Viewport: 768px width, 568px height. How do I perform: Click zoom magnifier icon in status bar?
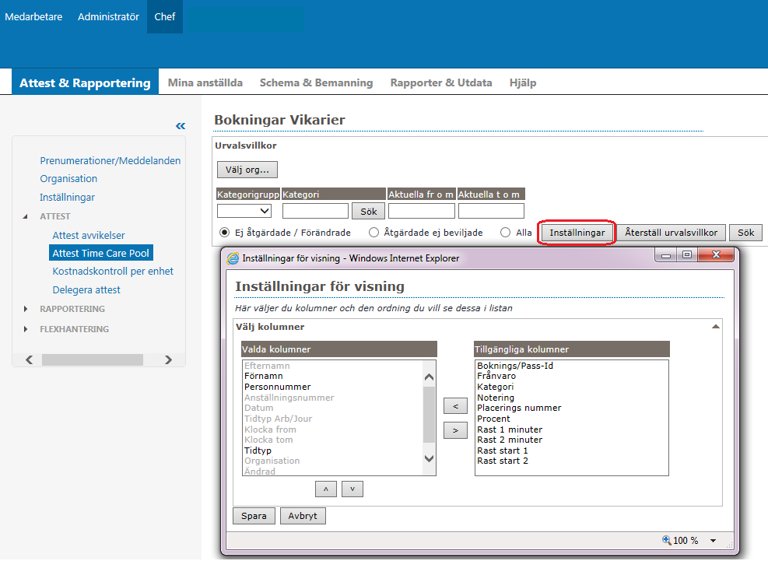(x=666, y=540)
